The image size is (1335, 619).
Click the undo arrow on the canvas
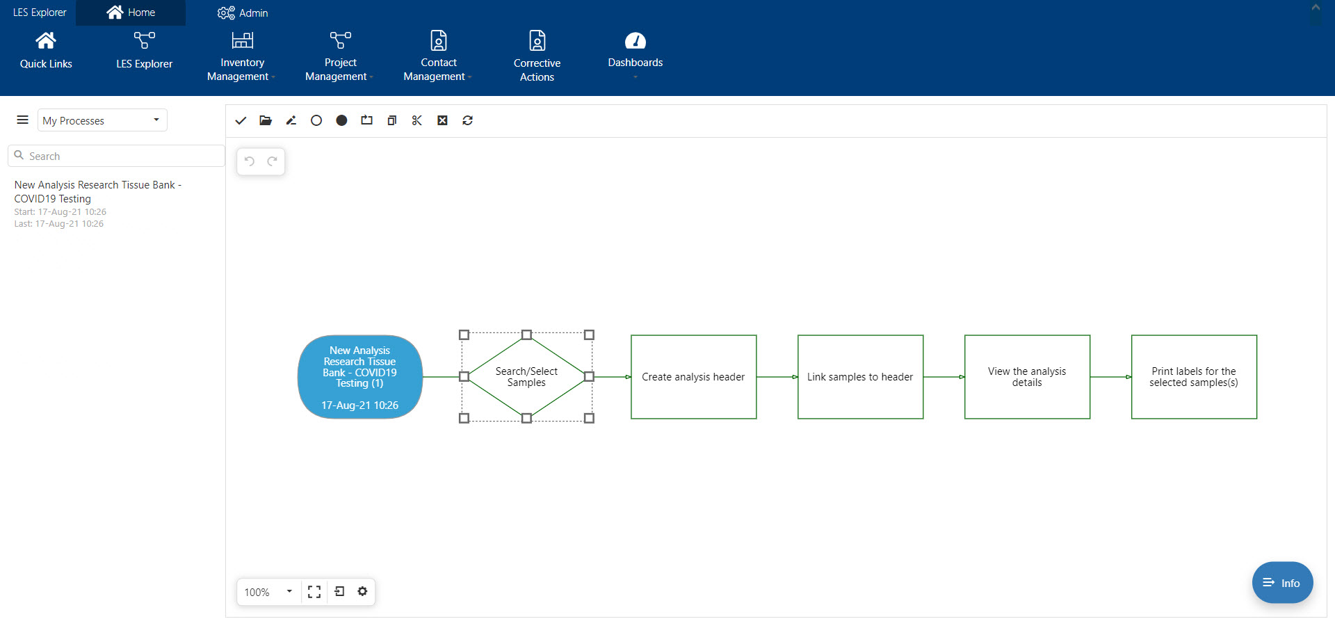250,161
